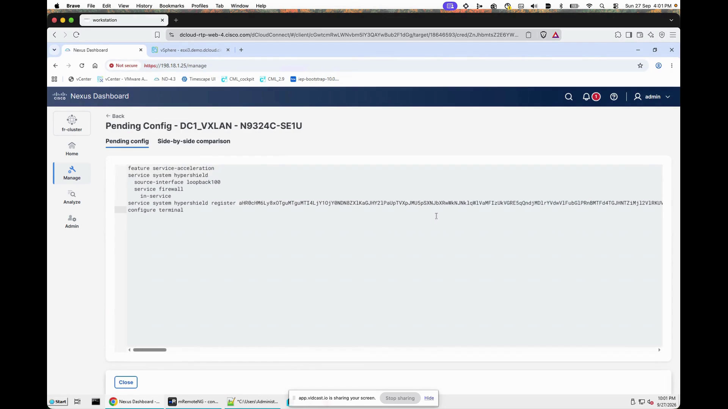
Task: Hide the screen sharing banner
Action: [x=429, y=398]
